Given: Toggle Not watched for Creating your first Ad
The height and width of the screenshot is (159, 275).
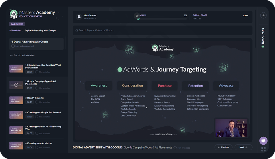Looking at the screenshot, I should [x=37, y=134].
